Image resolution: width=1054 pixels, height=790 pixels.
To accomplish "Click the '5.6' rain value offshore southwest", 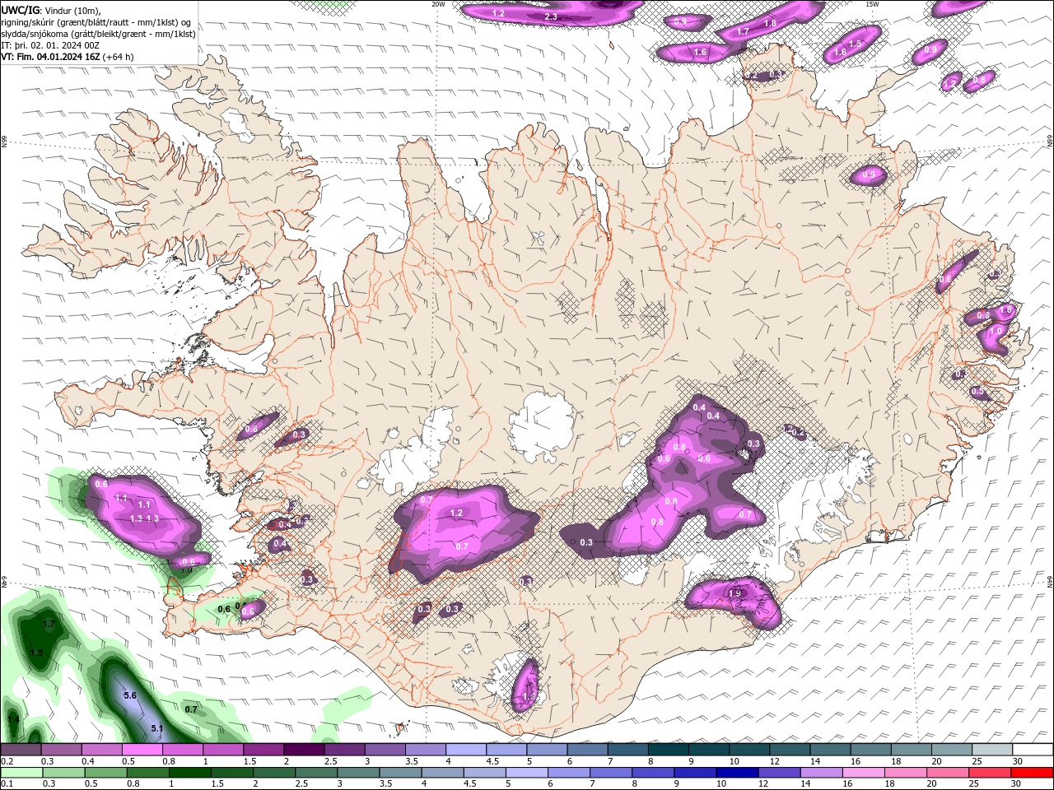I will (129, 695).
